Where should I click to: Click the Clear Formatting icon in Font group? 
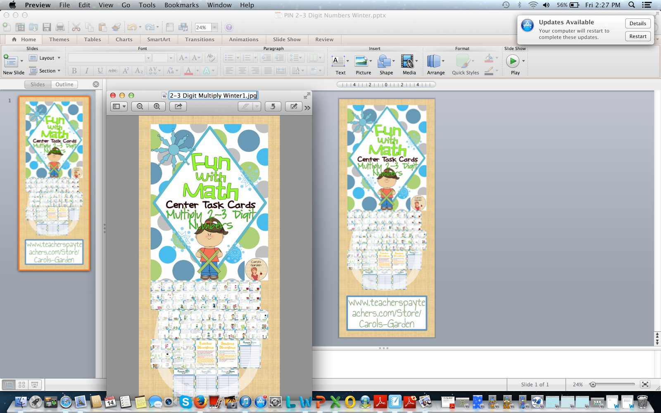(211, 58)
